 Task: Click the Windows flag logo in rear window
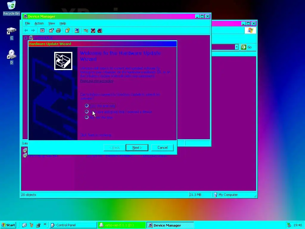[x=250, y=31]
